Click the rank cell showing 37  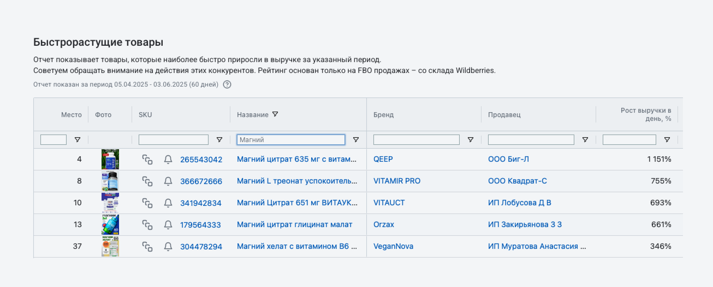[x=77, y=246]
